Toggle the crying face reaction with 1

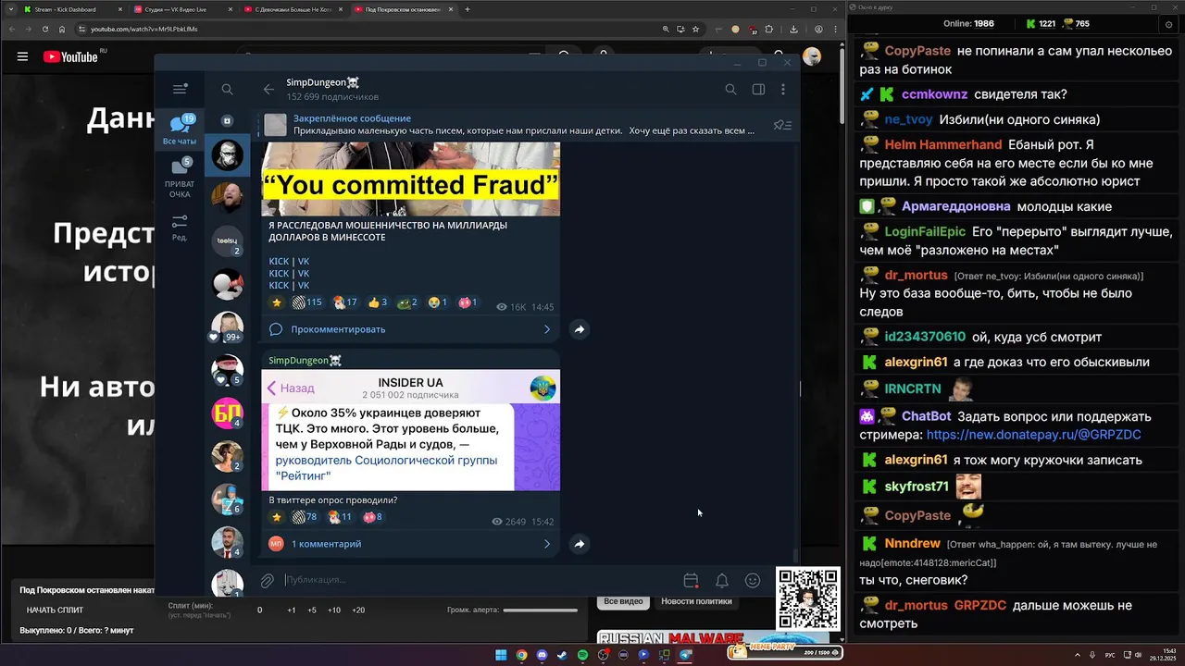(x=438, y=302)
